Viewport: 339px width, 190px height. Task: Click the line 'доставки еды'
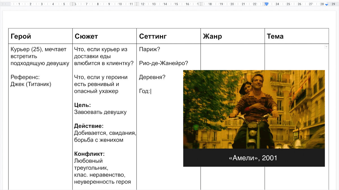[x=92, y=56]
